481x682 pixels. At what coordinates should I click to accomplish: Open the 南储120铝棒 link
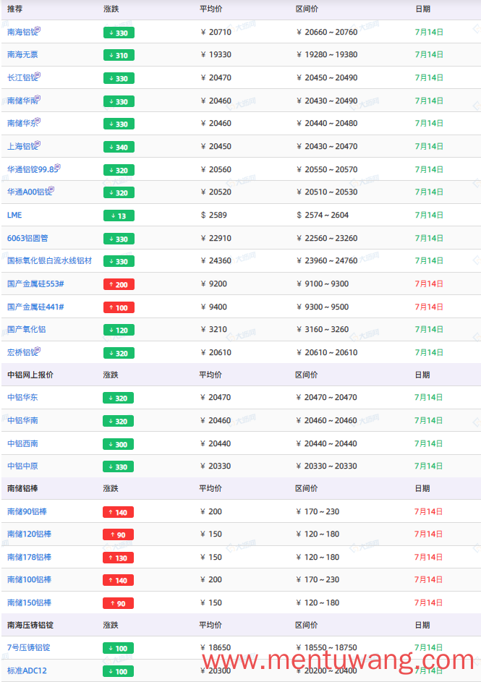pos(29,534)
